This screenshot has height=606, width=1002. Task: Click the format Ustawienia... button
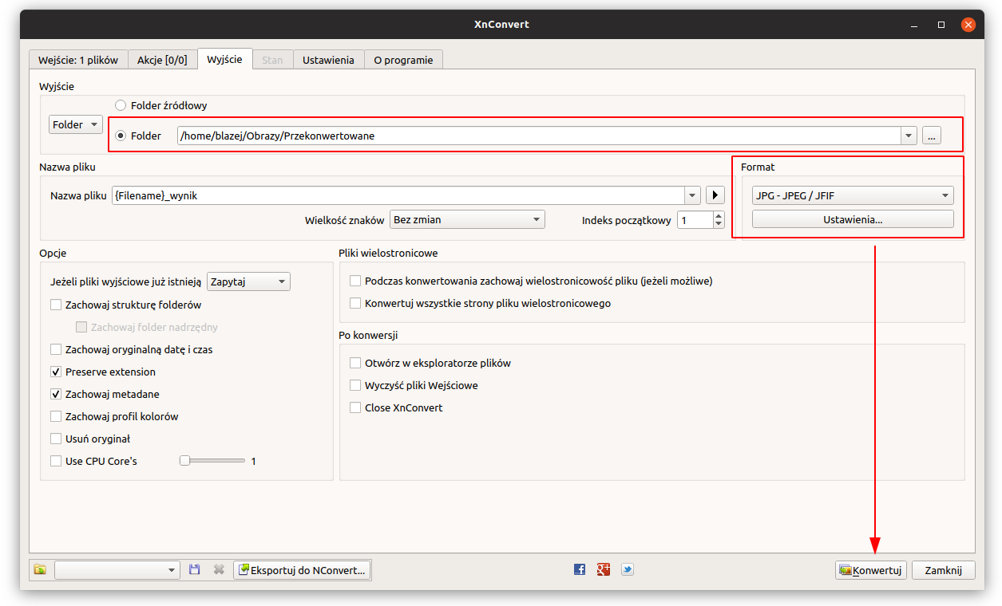[x=853, y=219]
